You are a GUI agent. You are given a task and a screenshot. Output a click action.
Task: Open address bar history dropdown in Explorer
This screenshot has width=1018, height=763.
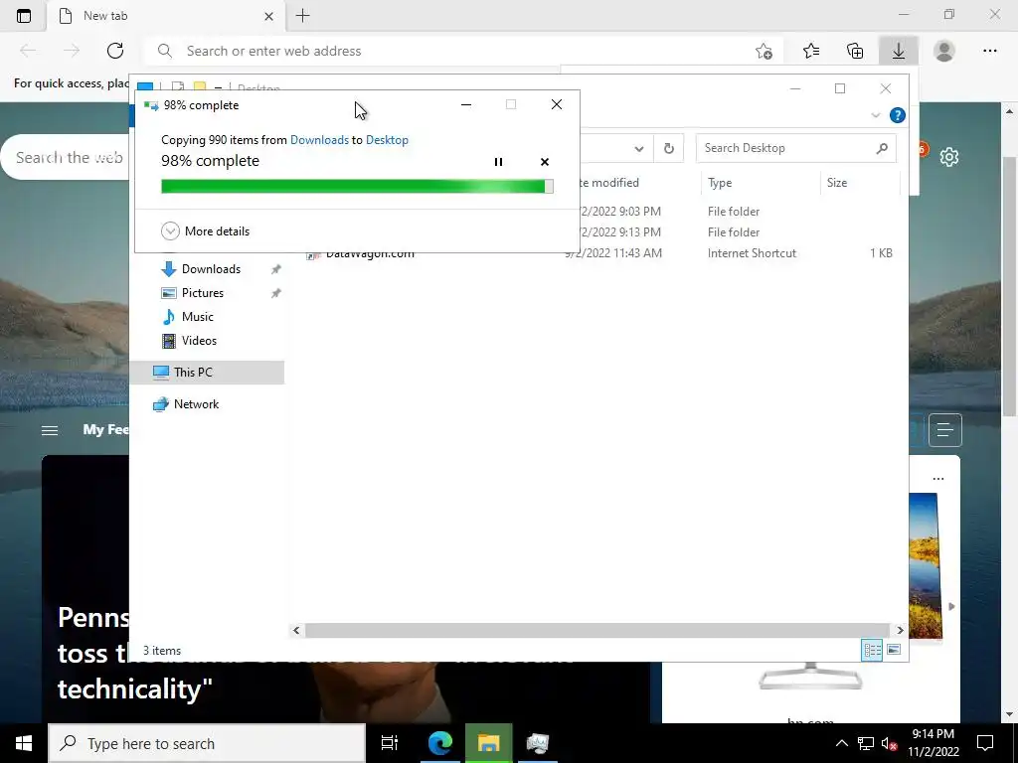pyautogui.click(x=639, y=149)
